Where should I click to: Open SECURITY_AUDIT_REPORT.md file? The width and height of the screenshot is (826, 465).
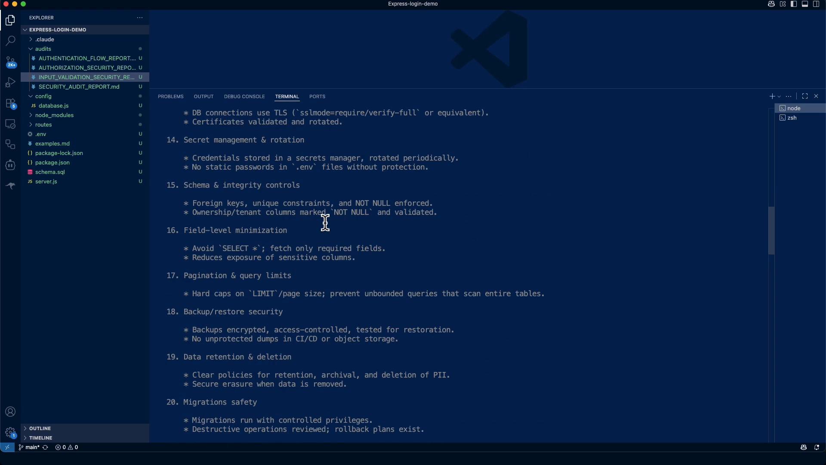pos(85,87)
